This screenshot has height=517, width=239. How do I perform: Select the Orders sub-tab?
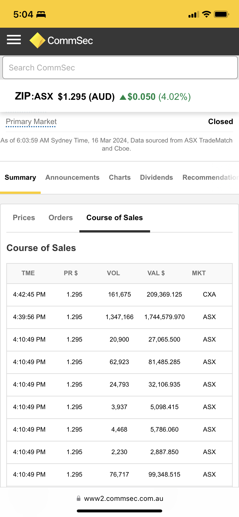coord(61,218)
